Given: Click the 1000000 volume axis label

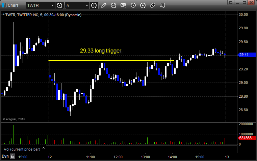Looking at the screenshot, I should [x=246, y=134].
